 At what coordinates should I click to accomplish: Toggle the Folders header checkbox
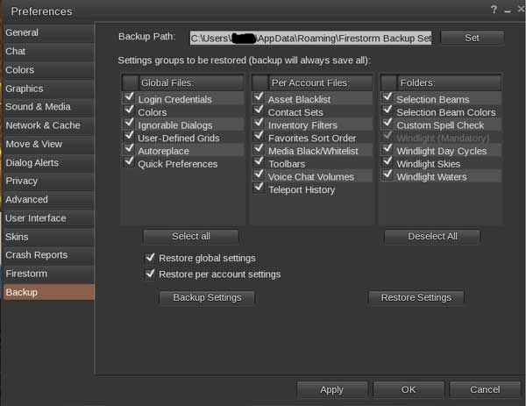[388, 82]
